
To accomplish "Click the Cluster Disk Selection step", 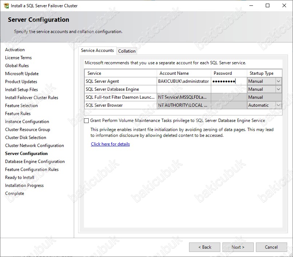I will click(25, 138).
